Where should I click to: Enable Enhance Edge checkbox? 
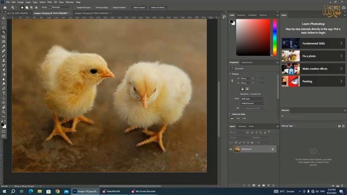(94, 8)
